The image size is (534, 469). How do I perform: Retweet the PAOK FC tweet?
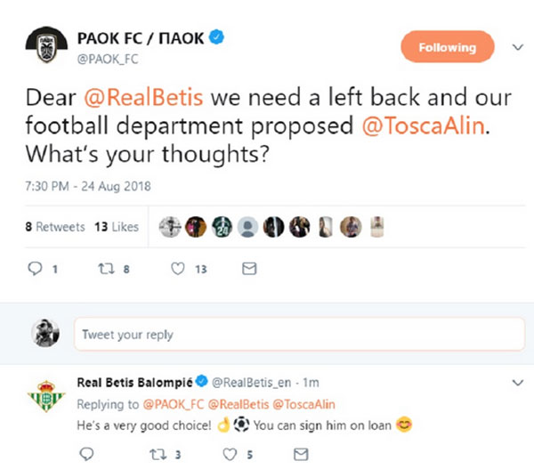107,268
